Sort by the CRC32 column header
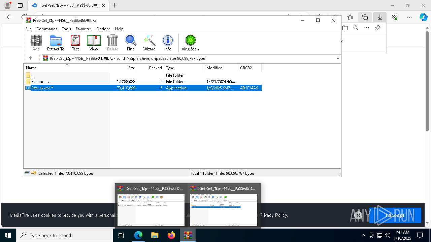The image size is (431, 242). tap(250, 68)
